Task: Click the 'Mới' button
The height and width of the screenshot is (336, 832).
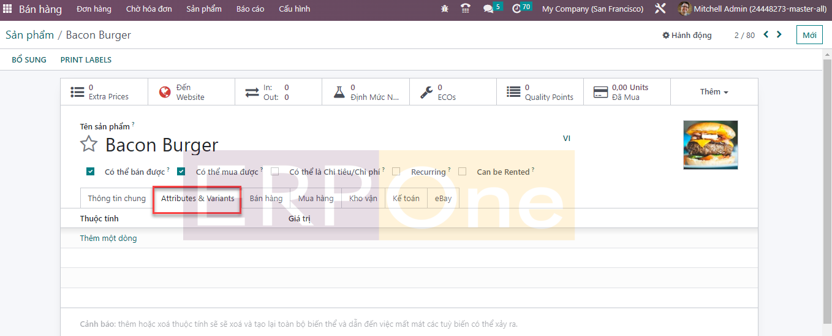Action: pyautogui.click(x=809, y=35)
